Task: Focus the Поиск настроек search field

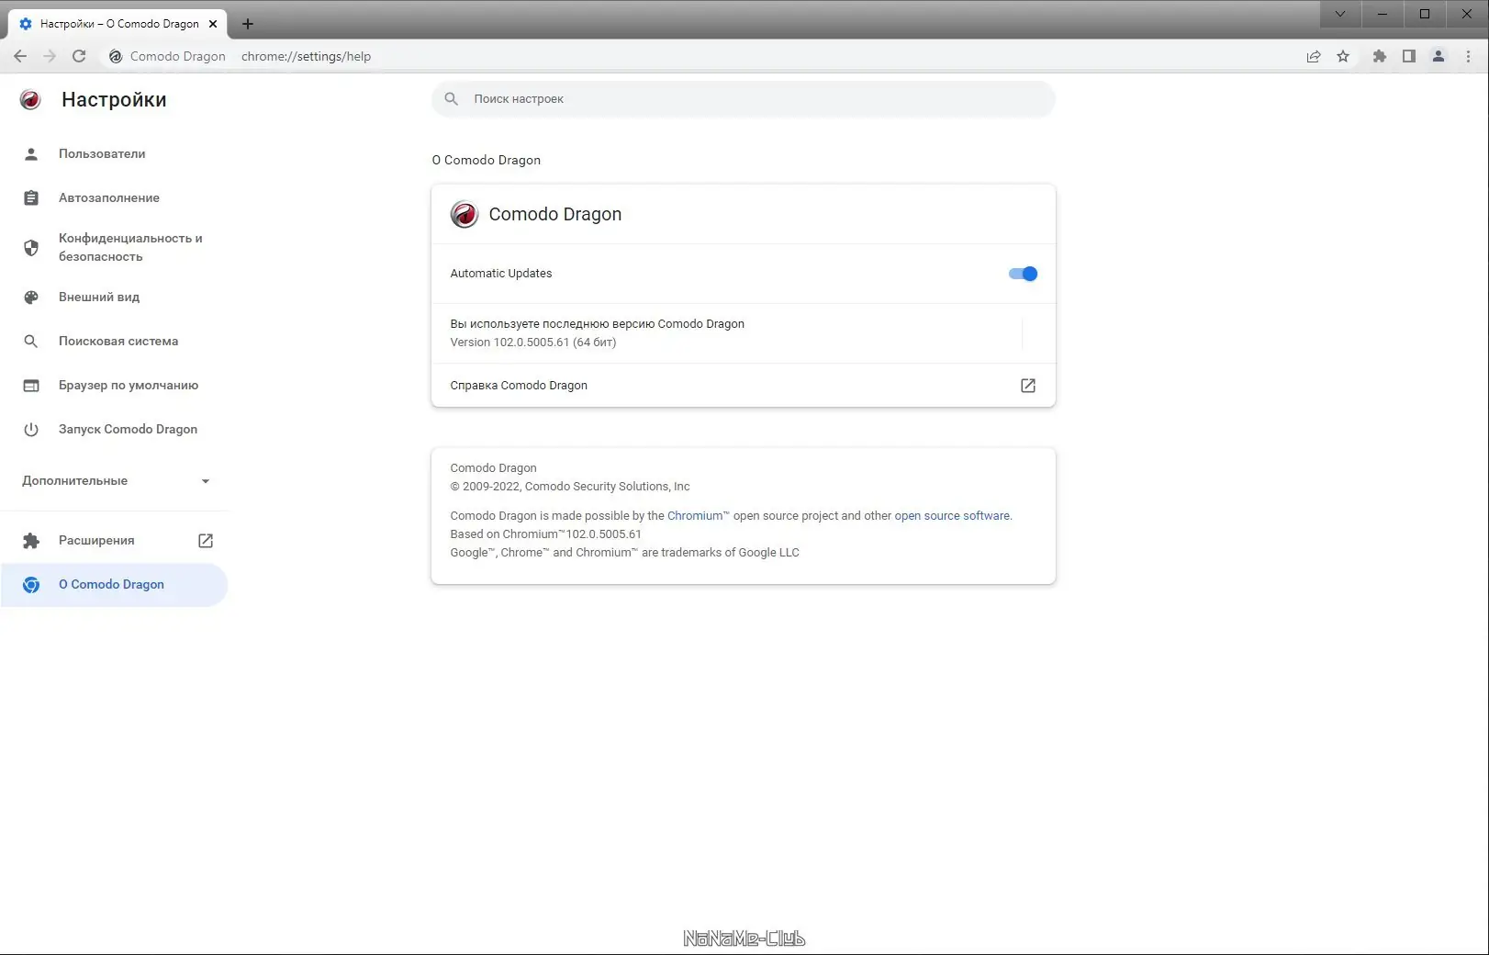Action: coord(743,98)
